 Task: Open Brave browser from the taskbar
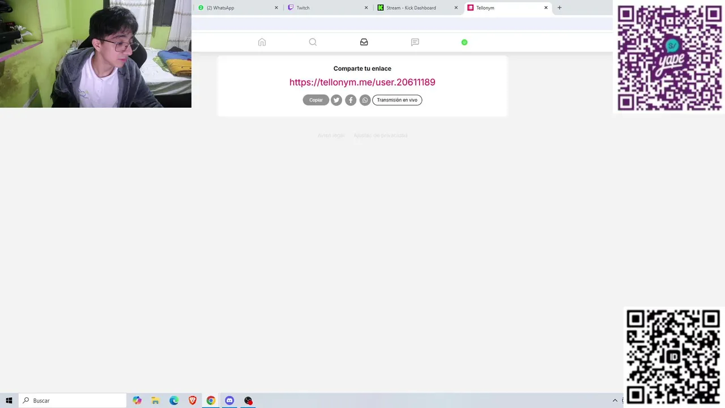193,401
